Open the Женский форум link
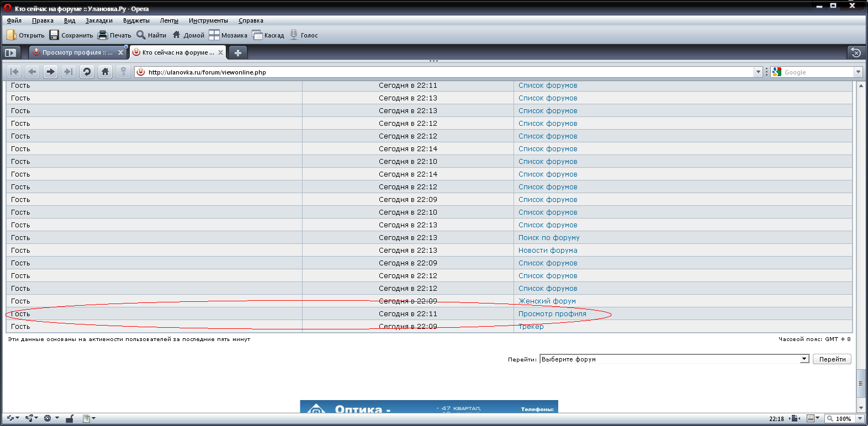868x426 pixels. (547, 301)
